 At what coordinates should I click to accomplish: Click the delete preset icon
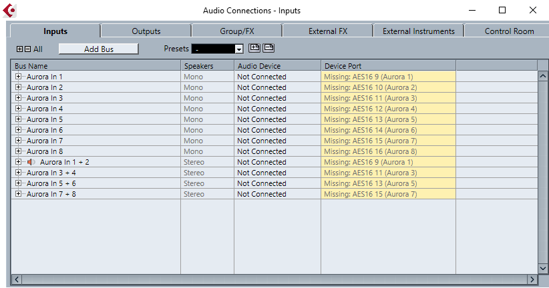(268, 48)
